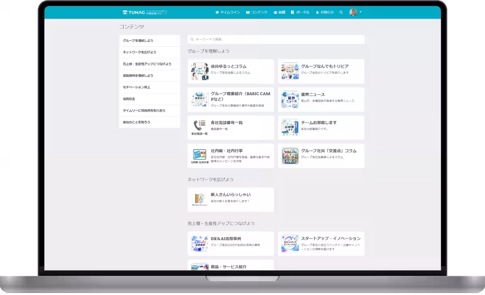Open グループ概要紹介（BASIC CAMPなど） title
The image size is (485, 295).
(x=240, y=96)
